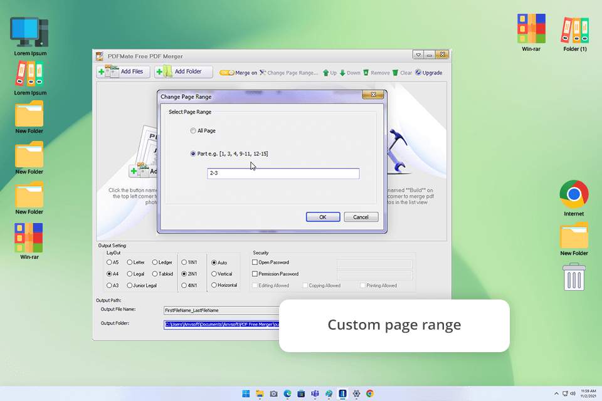This screenshot has width=602, height=401.
Task: Close the Change Page Range dialog
Action: (372, 95)
